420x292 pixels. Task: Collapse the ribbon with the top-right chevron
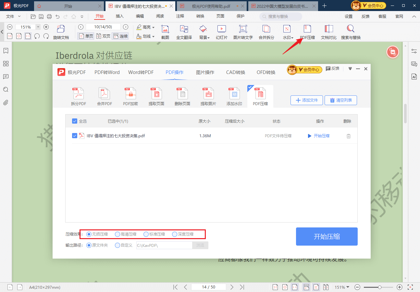click(x=414, y=17)
